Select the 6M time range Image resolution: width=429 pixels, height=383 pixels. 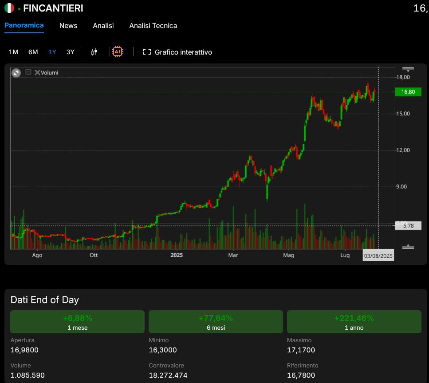click(x=33, y=52)
